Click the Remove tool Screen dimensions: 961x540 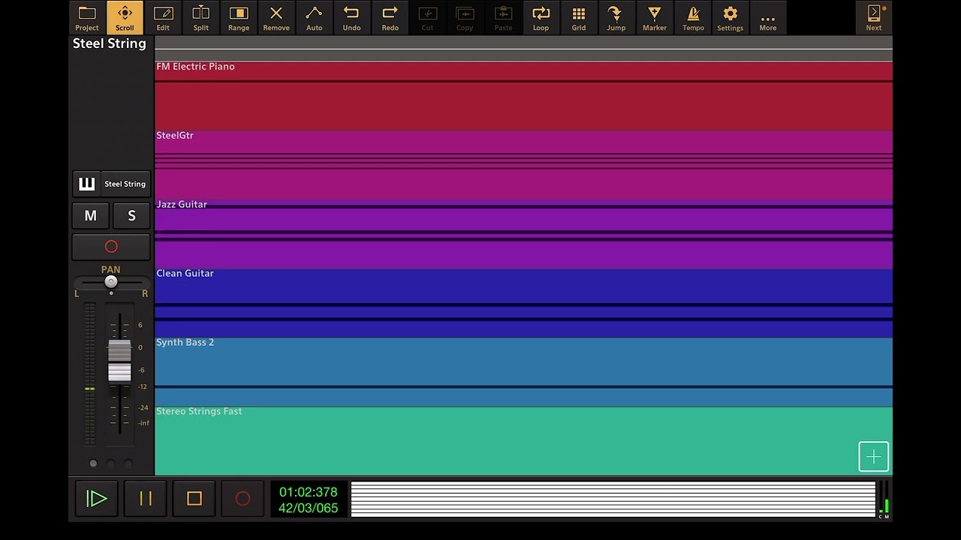[x=276, y=18]
